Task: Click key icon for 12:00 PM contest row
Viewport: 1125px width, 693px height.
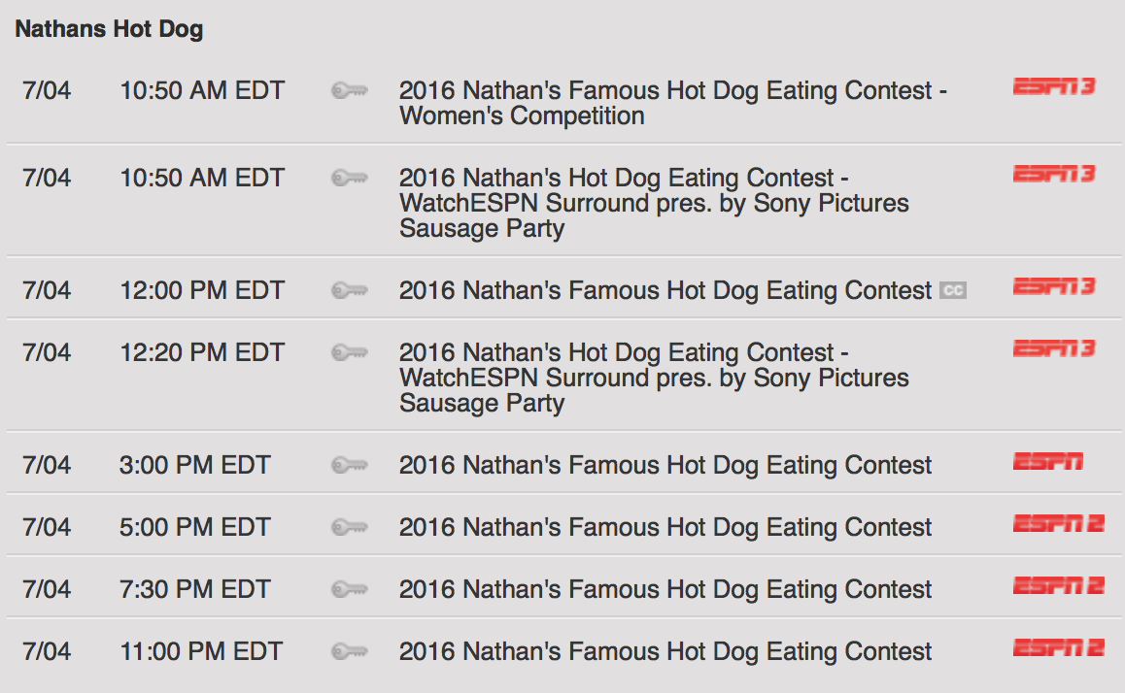Action: (x=350, y=290)
